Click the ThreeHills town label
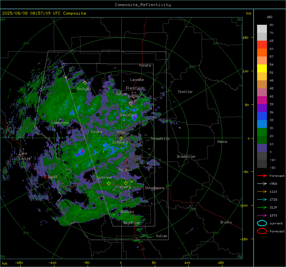The image size is (286, 267). [x=160, y=139]
